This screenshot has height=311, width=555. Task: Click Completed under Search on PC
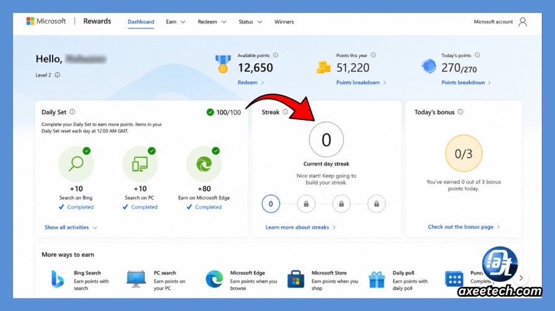(x=140, y=207)
